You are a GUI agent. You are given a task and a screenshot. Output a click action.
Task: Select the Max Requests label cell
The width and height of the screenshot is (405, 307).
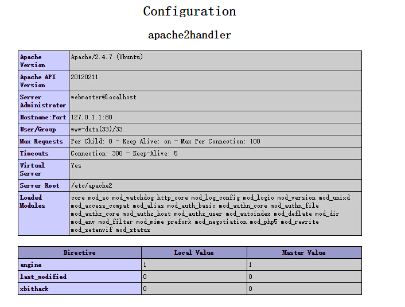pos(43,141)
